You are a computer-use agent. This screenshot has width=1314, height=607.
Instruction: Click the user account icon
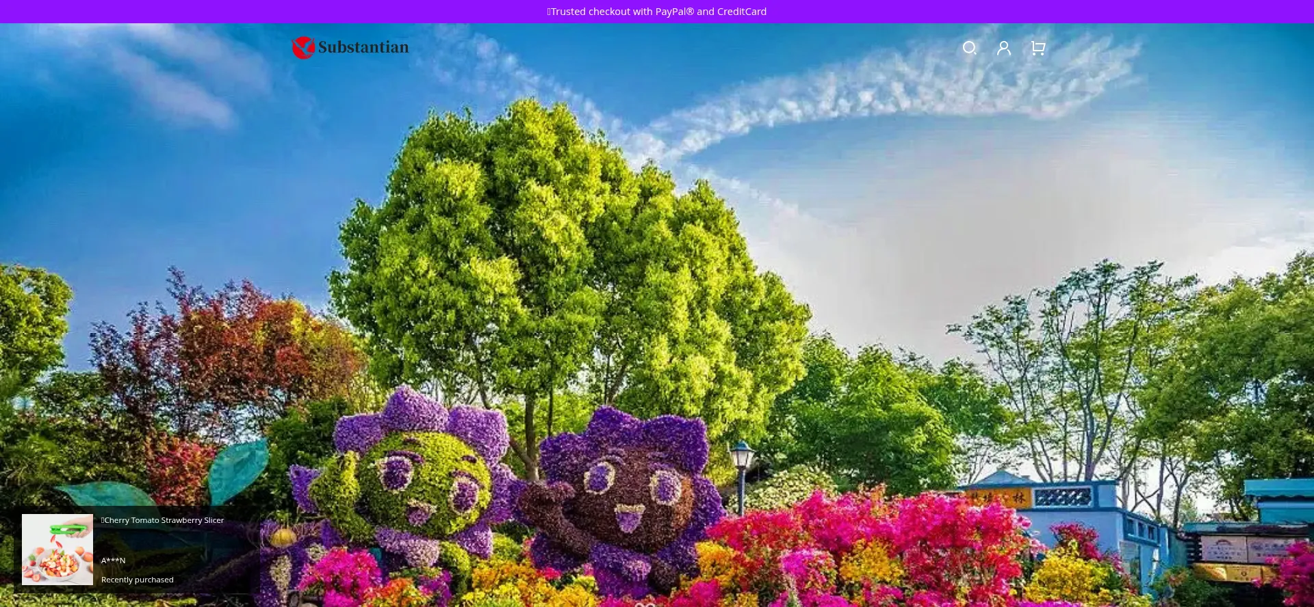(1004, 48)
